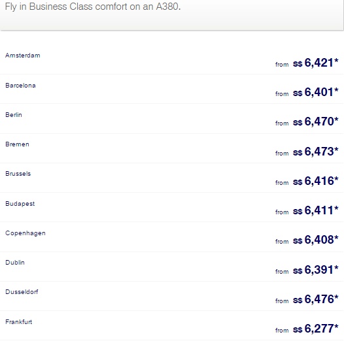The height and width of the screenshot is (343, 344).
Task: Open the Copenhagen destination link
Action: click(26, 233)
